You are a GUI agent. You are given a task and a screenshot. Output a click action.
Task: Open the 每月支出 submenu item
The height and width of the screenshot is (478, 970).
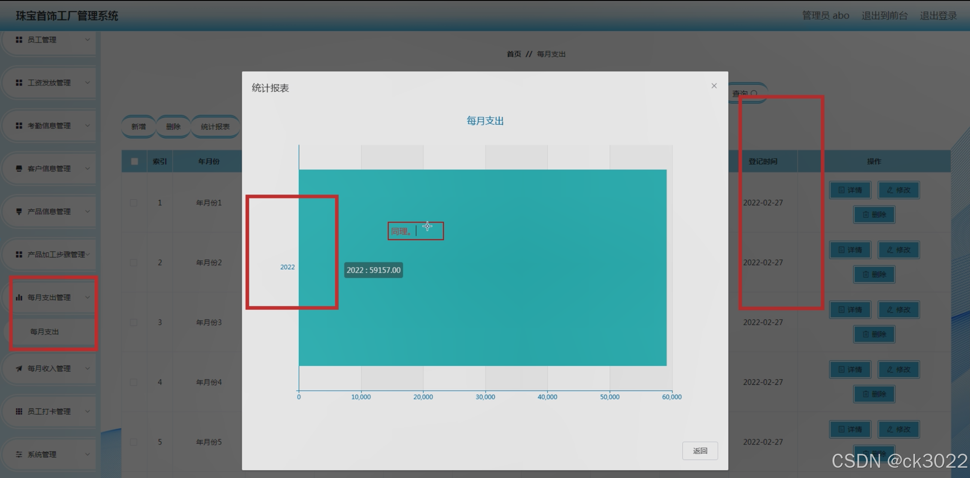pos(45,332)
